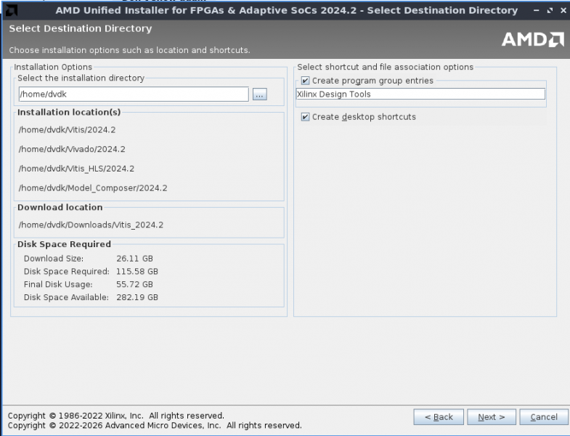The image size is (570, 436).
Task: Select the /home/dvdk/Vivado/2024.2 location text
Action: click(x=72, y=149)
